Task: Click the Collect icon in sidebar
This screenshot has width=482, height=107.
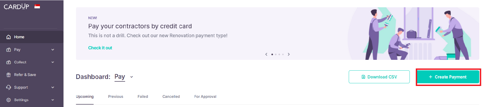Action: 9,62
